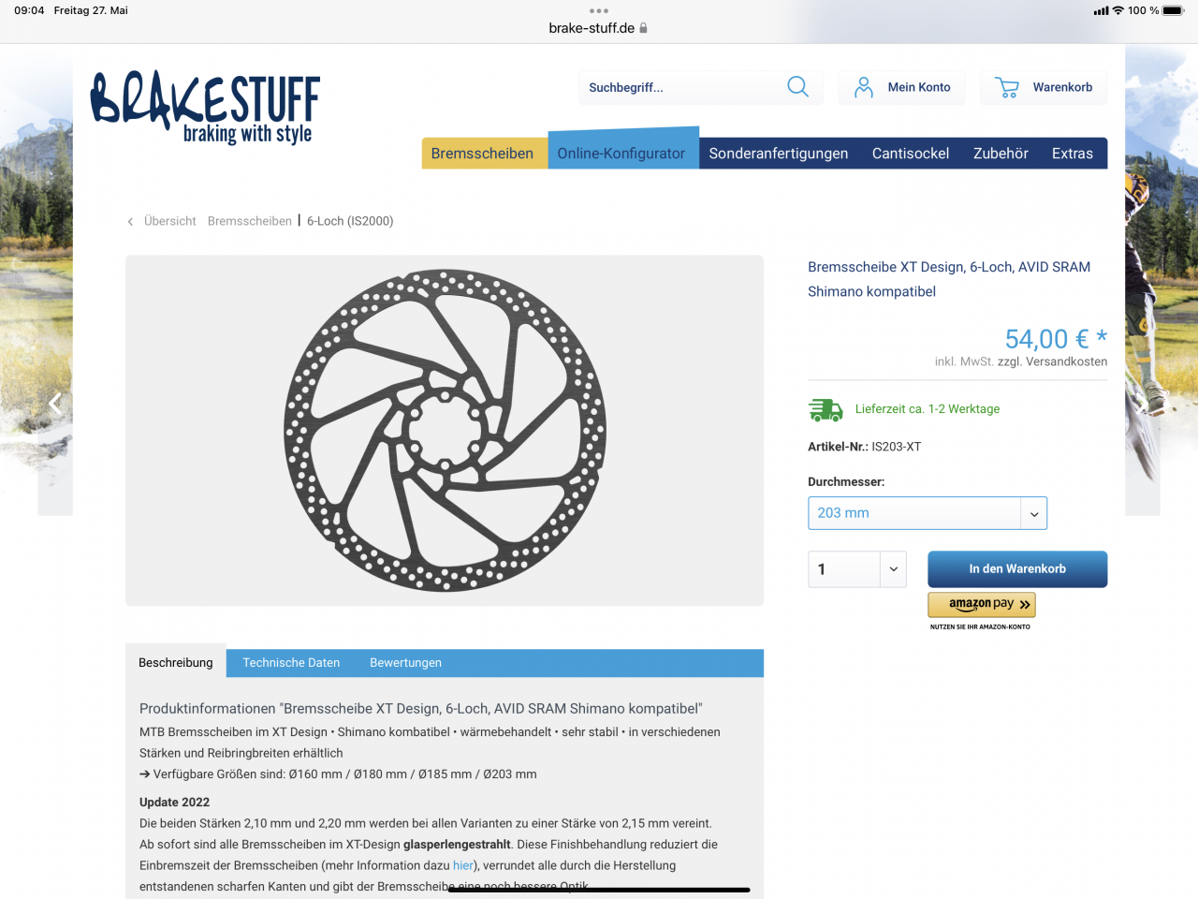The image size is (1198, 899).
Task: Add the item with In den Warenkorb
Action: tap(1017, 568)
